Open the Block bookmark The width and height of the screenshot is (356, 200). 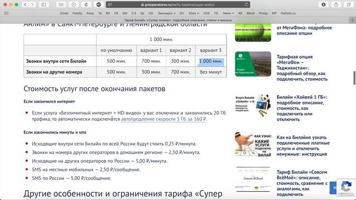(x=250, y=13)
